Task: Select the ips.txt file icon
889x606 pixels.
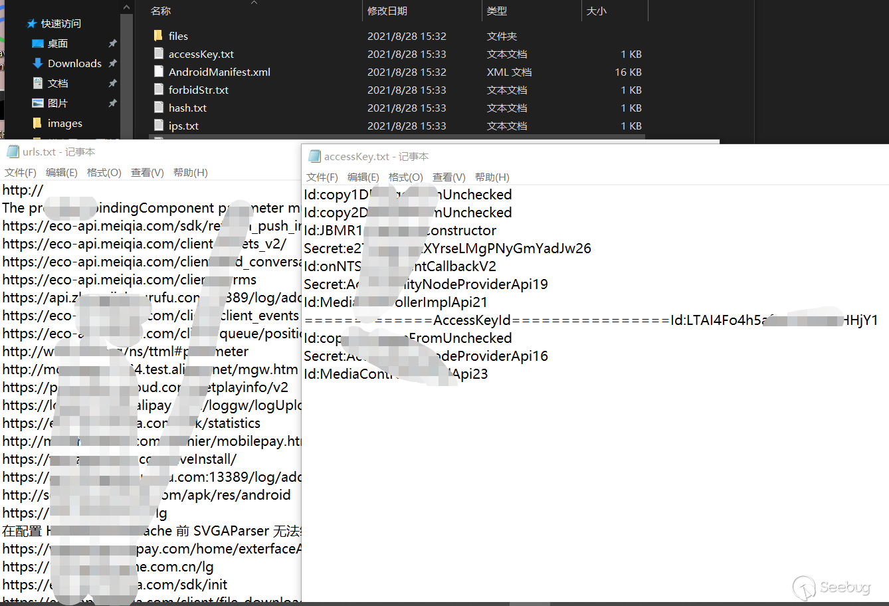Action: pyautogui.click(x=158, y=126)
